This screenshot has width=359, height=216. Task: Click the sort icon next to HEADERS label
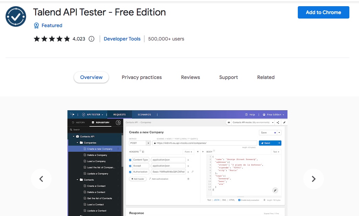pos(143,152)
